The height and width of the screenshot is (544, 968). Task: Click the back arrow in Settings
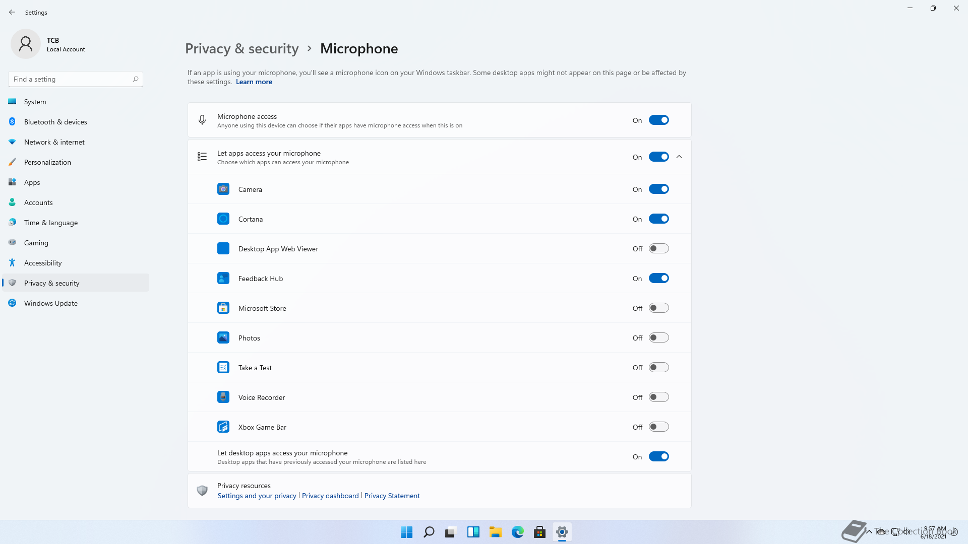[12, 12]
